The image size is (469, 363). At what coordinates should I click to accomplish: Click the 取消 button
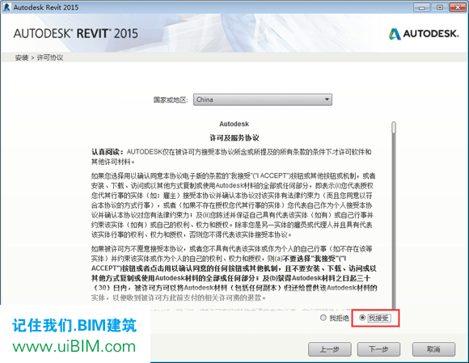(x=433, y=349)
